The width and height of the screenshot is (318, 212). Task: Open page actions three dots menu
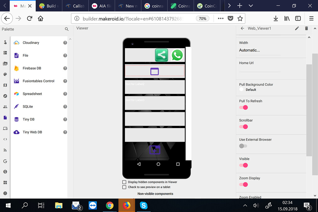[221, 18]
